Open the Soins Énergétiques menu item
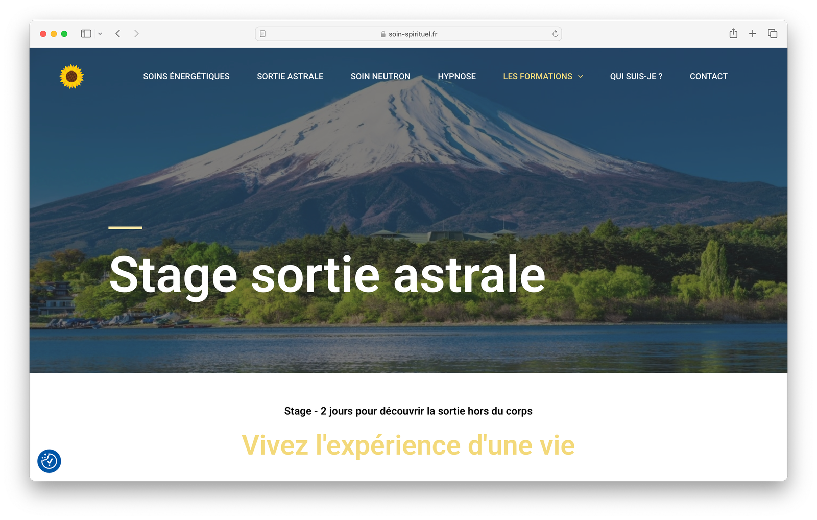 [186, 76]
